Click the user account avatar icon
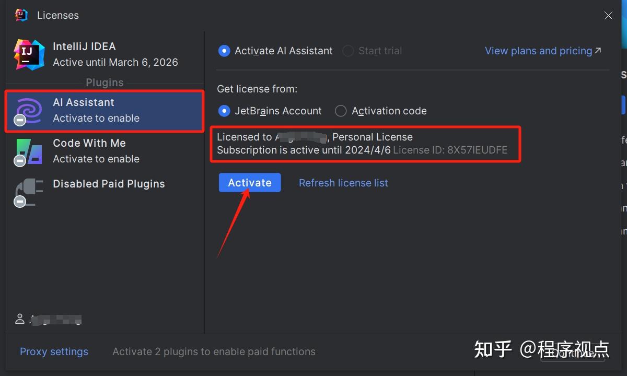Viewport: 627px width, 376px height. (x=20, y=319)
